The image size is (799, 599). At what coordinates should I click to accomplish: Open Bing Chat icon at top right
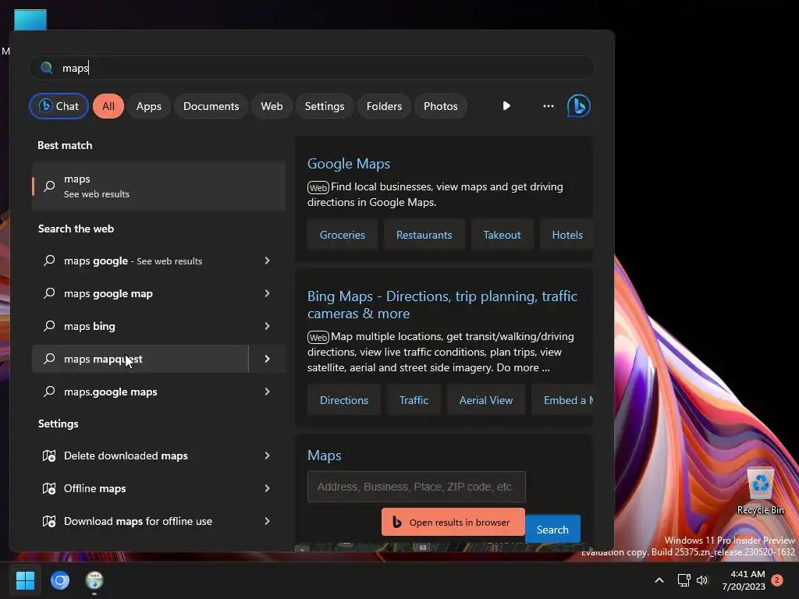(578, 106)
